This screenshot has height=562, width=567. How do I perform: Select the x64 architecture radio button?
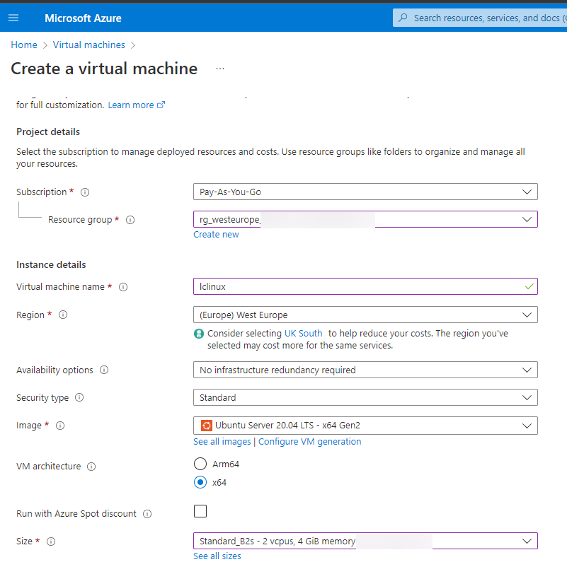coord(200,482)
